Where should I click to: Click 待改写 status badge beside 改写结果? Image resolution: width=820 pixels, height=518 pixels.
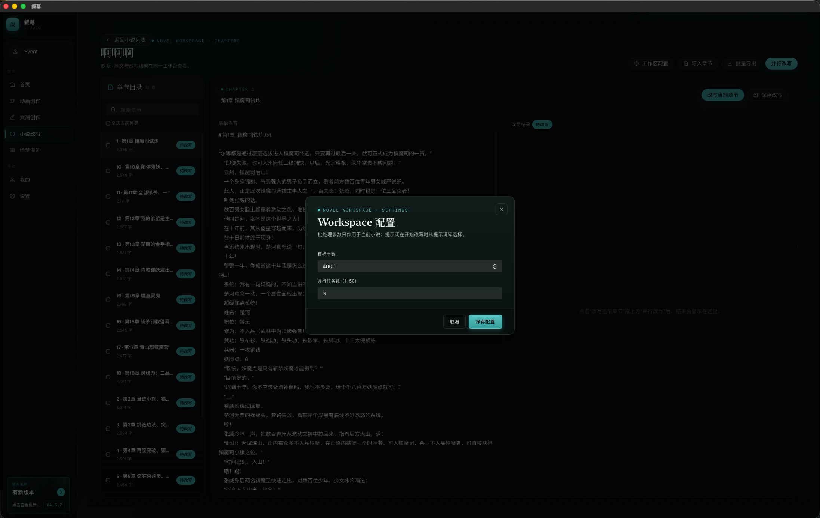coord(542,124)
